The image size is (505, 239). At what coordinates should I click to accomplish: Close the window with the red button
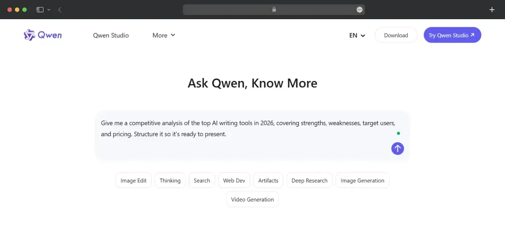coord(10,10)
